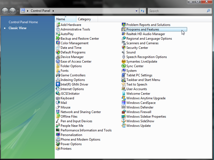
Task: Click the Category column header
Action: point(84,19)
